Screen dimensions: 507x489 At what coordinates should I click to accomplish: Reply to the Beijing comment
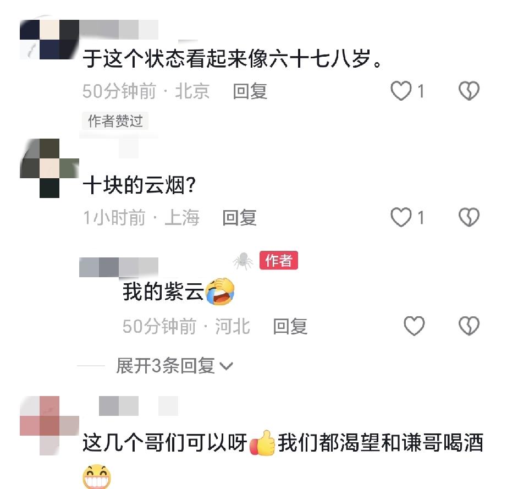click(250, 91)
